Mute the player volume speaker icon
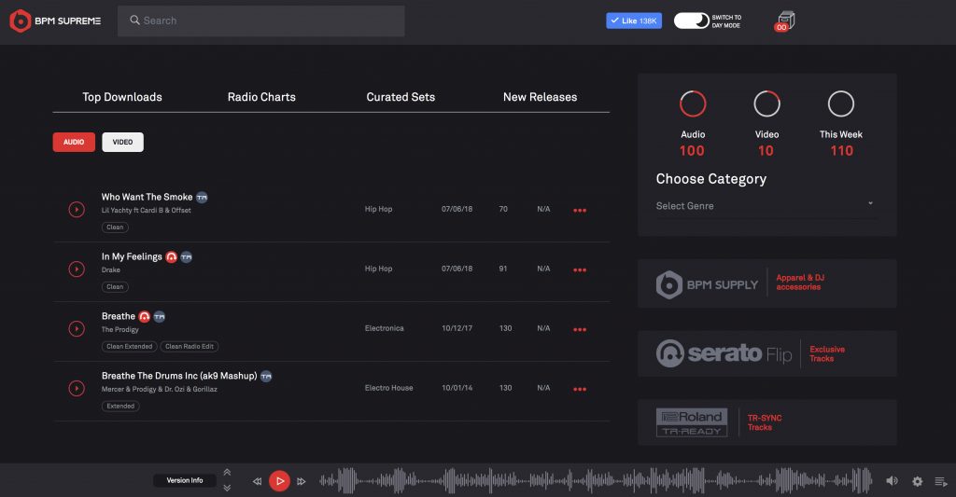This screenshot has width=956, height=497. [892, 481]
